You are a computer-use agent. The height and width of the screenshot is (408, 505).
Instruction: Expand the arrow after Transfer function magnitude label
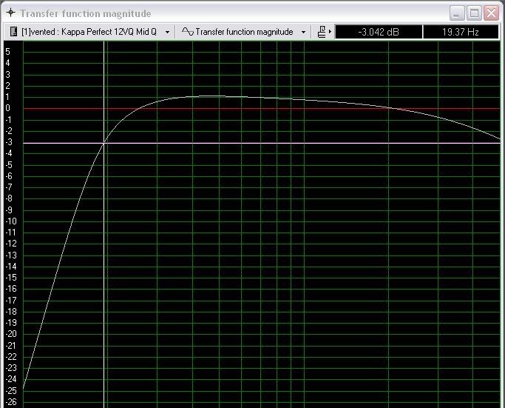[x=303, y=32]
